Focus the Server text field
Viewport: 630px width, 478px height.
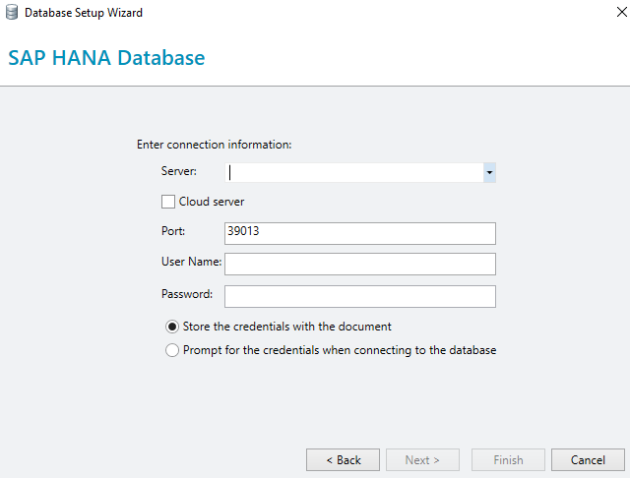[354, 172]
